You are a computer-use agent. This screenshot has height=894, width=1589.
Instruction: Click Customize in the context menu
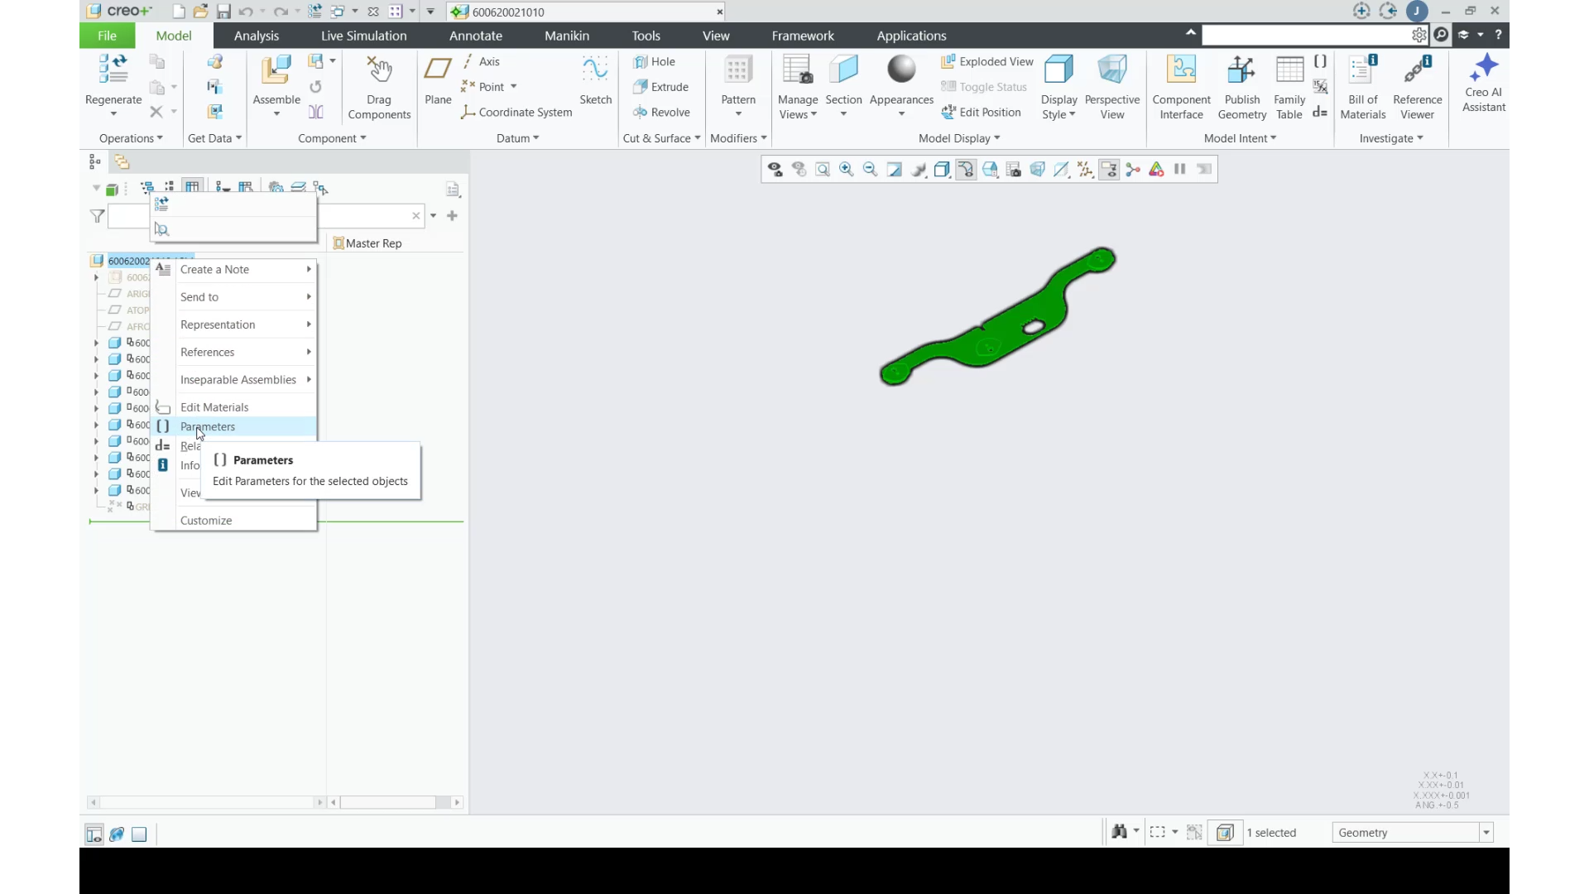coord(234,521)
